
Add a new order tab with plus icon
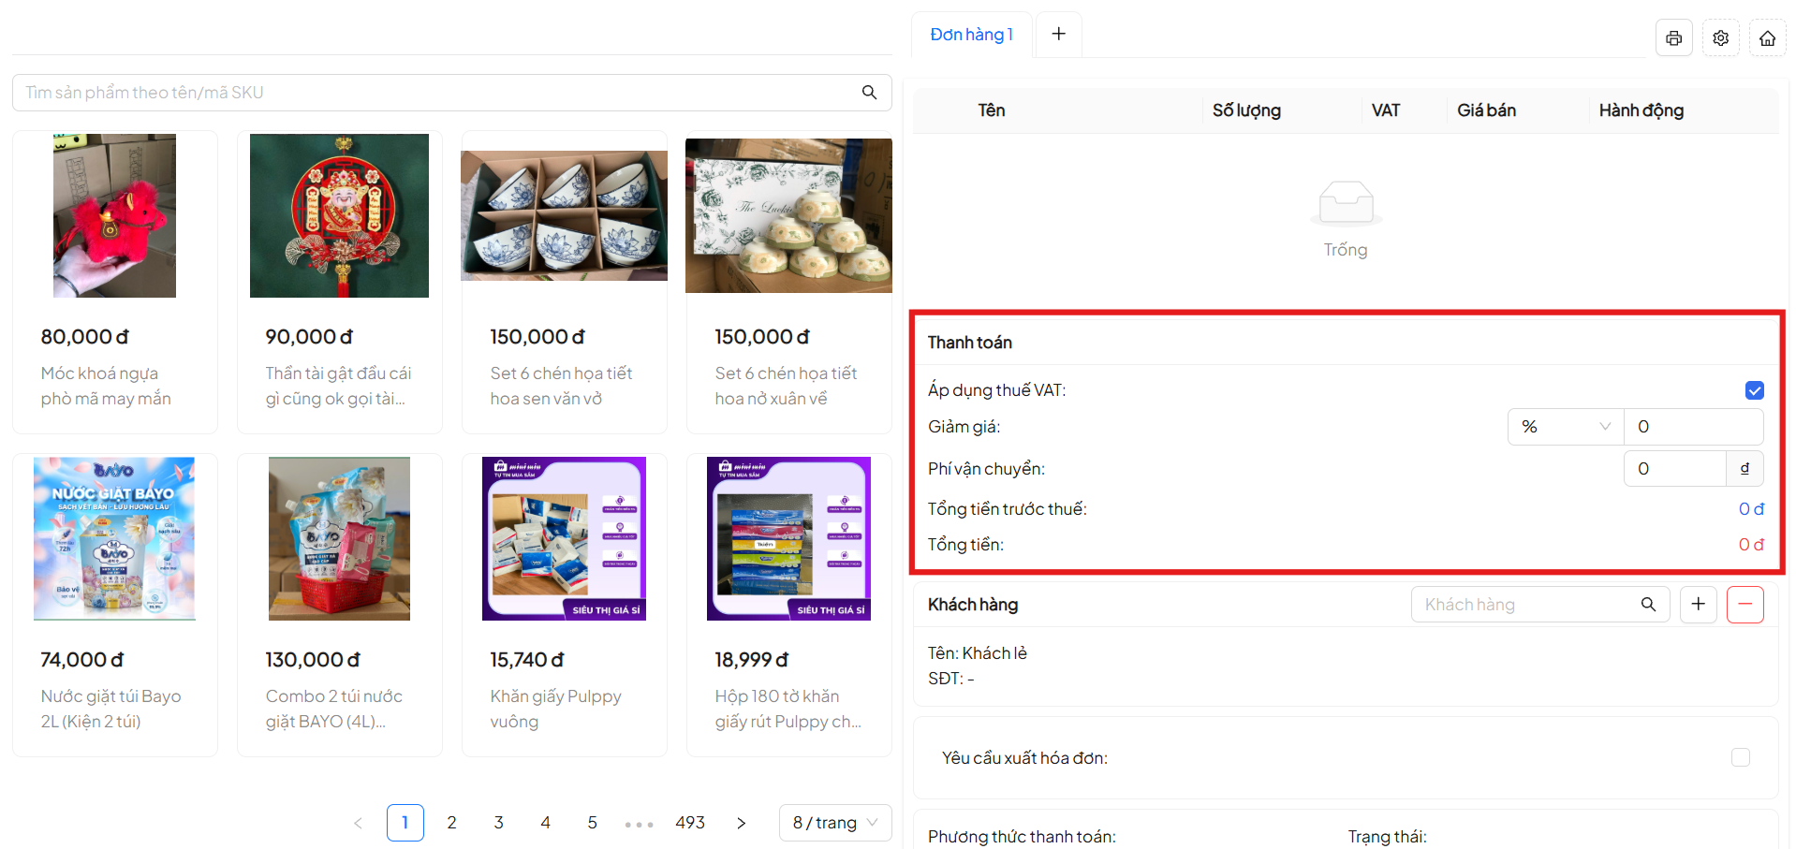coord(1058,35)
